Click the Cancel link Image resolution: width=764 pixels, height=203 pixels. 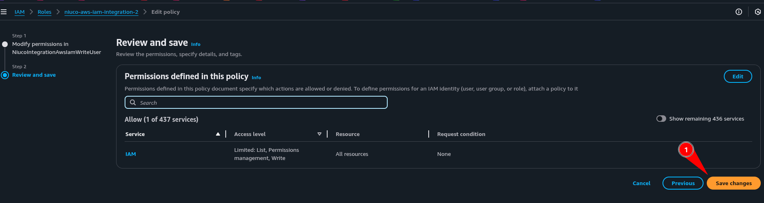(x=641, y=183)
